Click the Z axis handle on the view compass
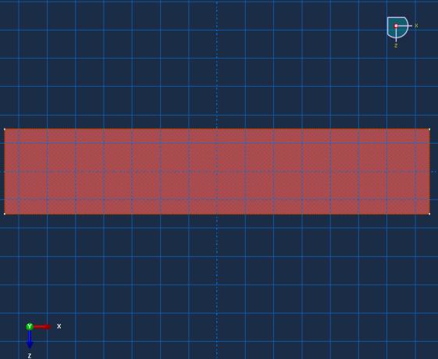 [396, 46]
